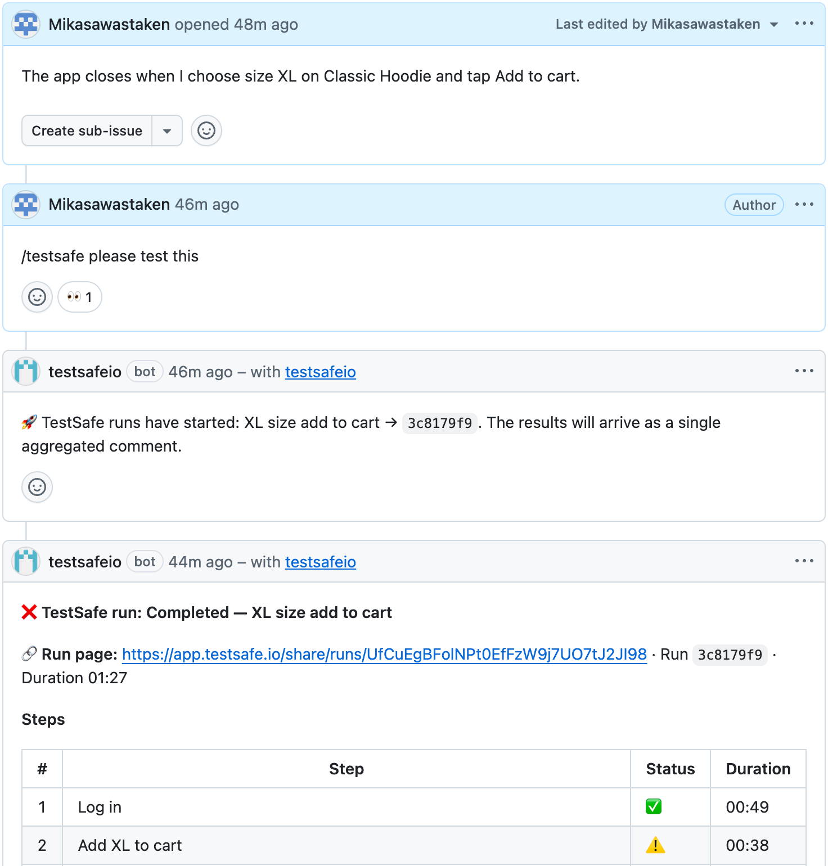This screenshot has width=828, height=866.
Task: Click the 'opened 48m ago' timestamp
Action: click(236, 25)
